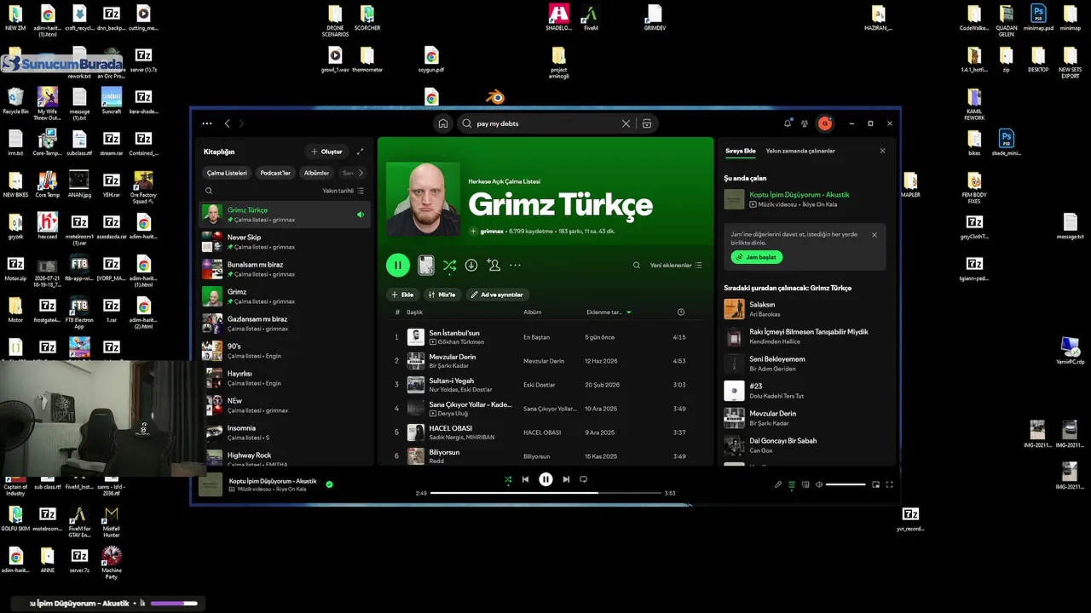This screenshot has width=1091, height=613.
Task: Open Connect to a device icon
Action: tap(805, 484)
